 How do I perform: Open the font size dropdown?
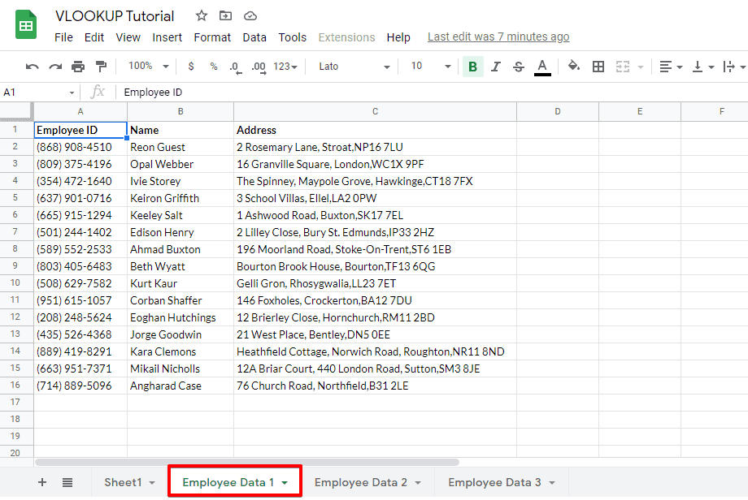pyautogui.click(x=427, y=66)
